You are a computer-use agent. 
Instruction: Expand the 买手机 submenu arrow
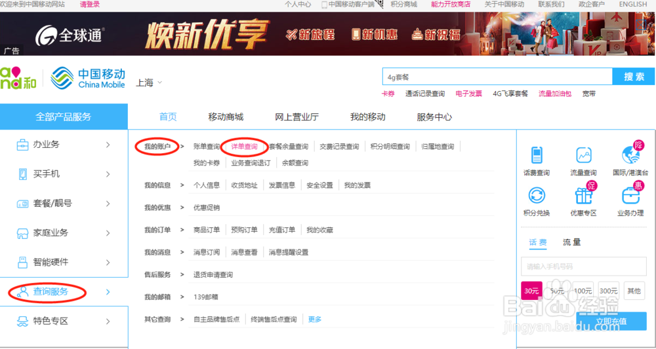(108, 174)
